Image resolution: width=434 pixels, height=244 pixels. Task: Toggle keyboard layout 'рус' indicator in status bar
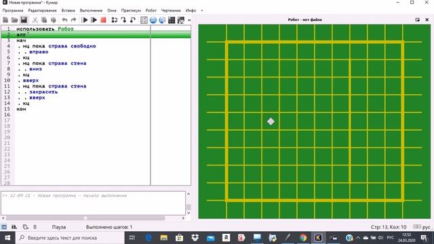pos(422,227)
